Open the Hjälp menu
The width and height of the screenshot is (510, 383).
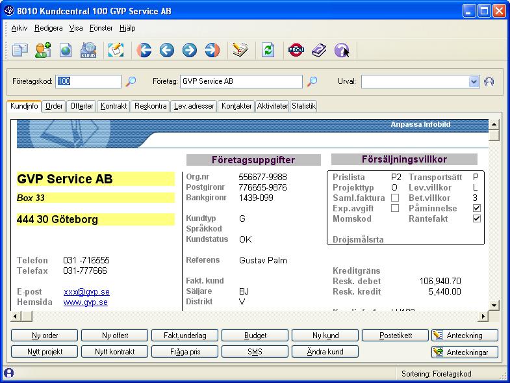click(x=127, y=28)
